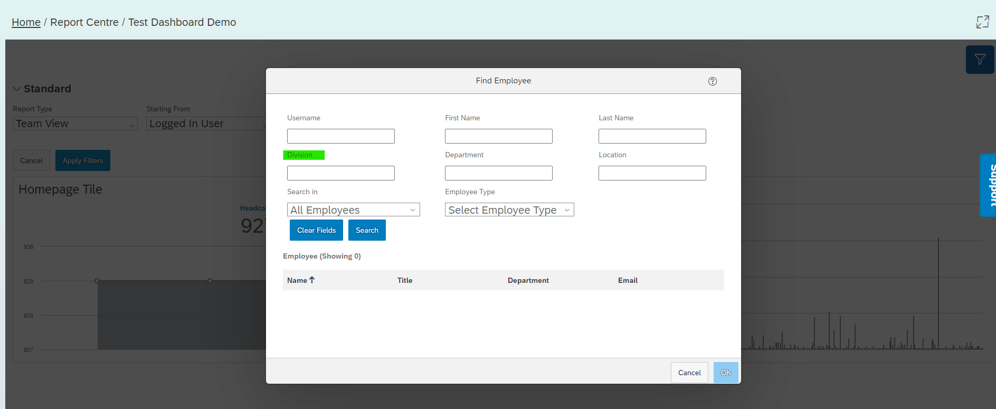
Task: Click the Test Dashboard Demo breadcrumb text
Action: pos(182,22)
